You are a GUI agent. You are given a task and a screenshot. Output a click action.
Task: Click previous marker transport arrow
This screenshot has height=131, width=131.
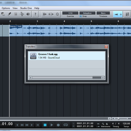click(x=17, y=125)
